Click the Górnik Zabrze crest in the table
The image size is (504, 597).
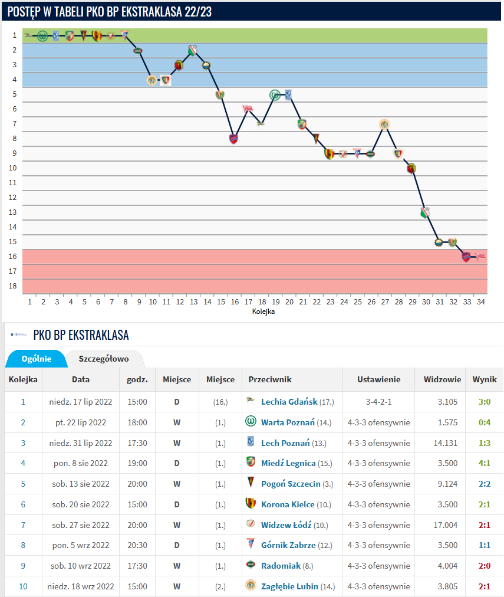coord(251,545)
